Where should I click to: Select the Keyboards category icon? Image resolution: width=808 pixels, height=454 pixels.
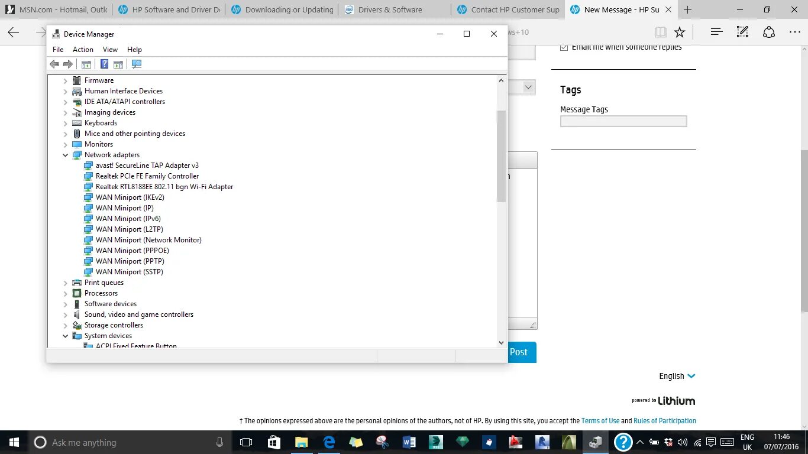coord(77,123)
